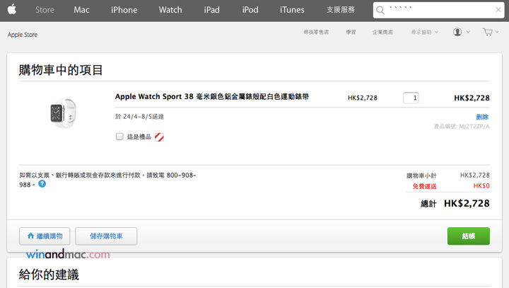Click the magnifying glass search icon
This screenshot has height=288, width=509.
[381, 11]
